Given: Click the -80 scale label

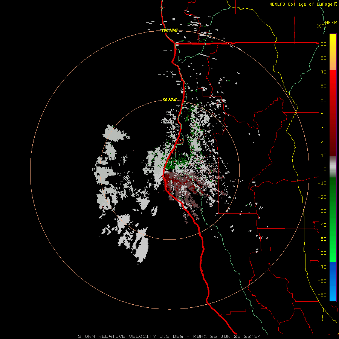Looking at the screenshot, I should click(322, 281).
